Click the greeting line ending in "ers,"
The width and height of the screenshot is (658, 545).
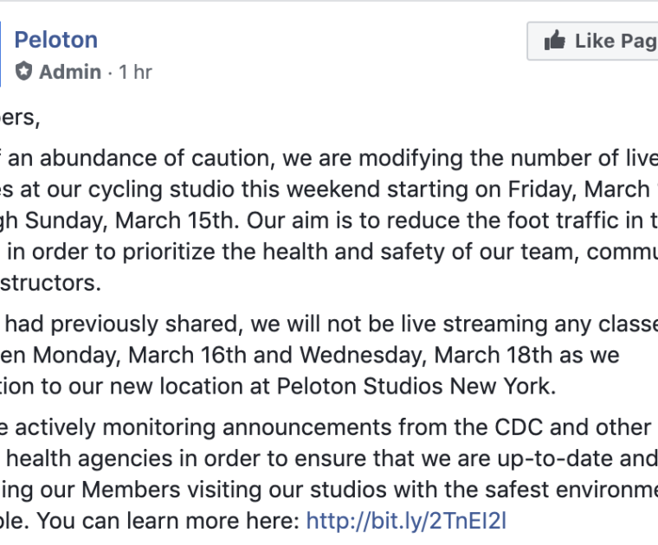coord(19,118)
